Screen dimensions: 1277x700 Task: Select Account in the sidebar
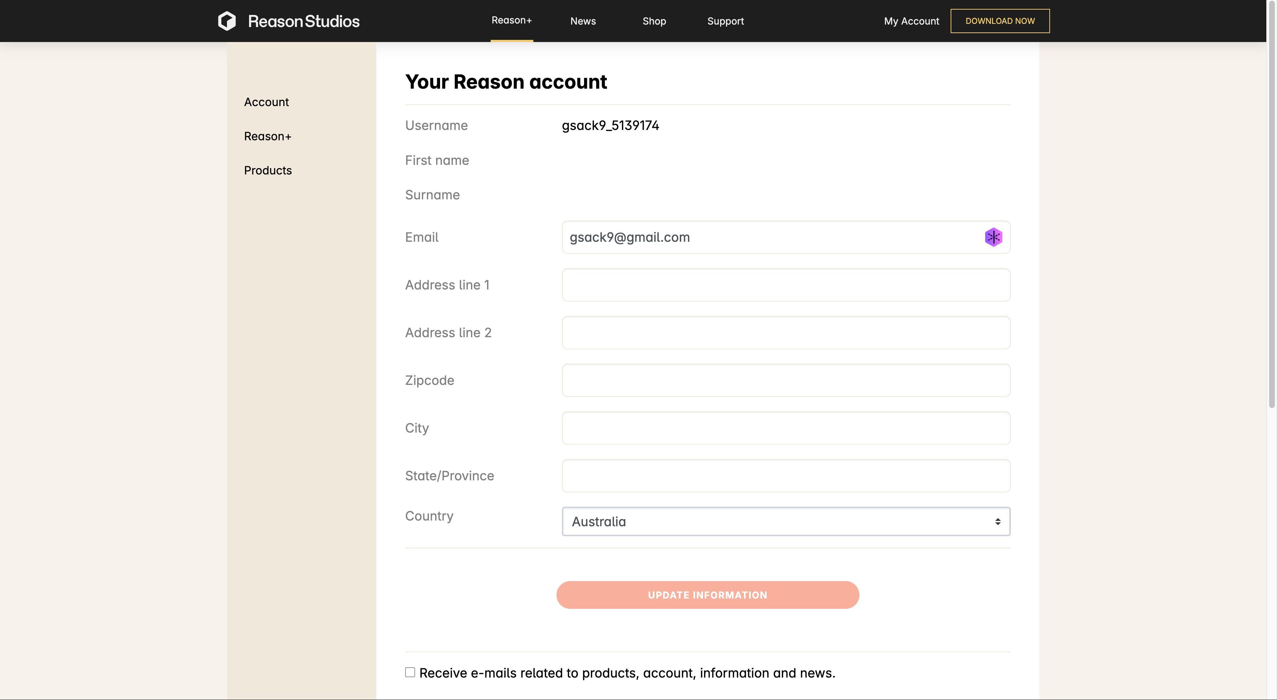(266, 101)
